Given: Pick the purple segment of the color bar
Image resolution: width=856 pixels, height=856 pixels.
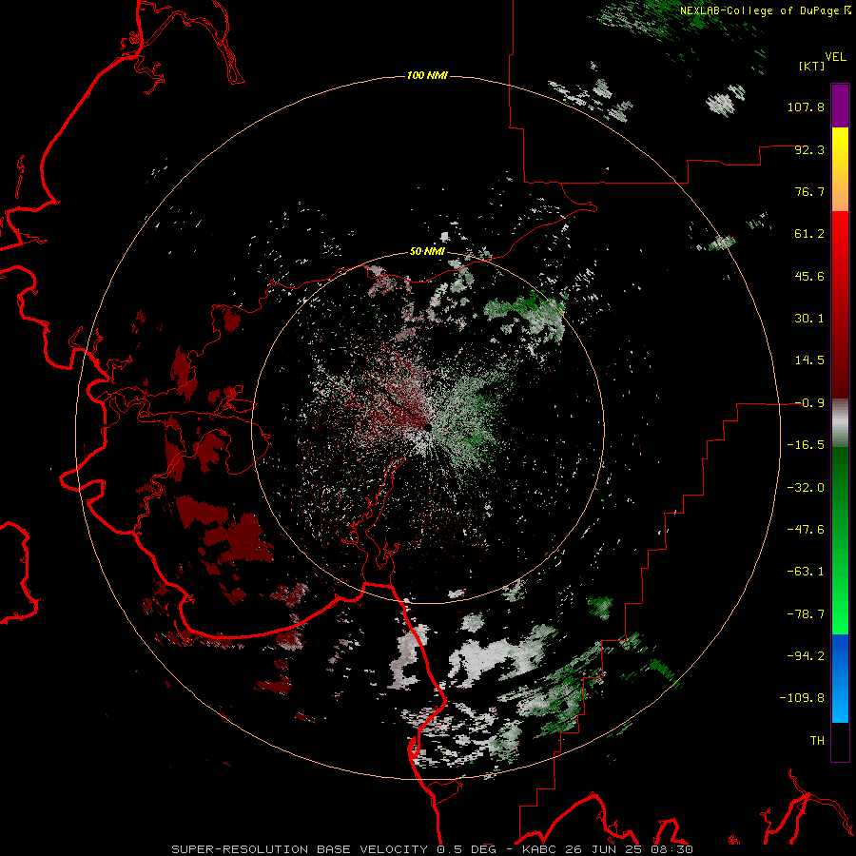Looking at the screenshot, I should (840, 106).
